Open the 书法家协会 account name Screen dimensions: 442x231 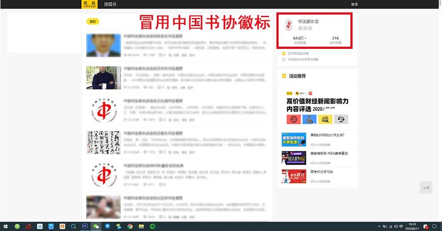coord(308,21)
